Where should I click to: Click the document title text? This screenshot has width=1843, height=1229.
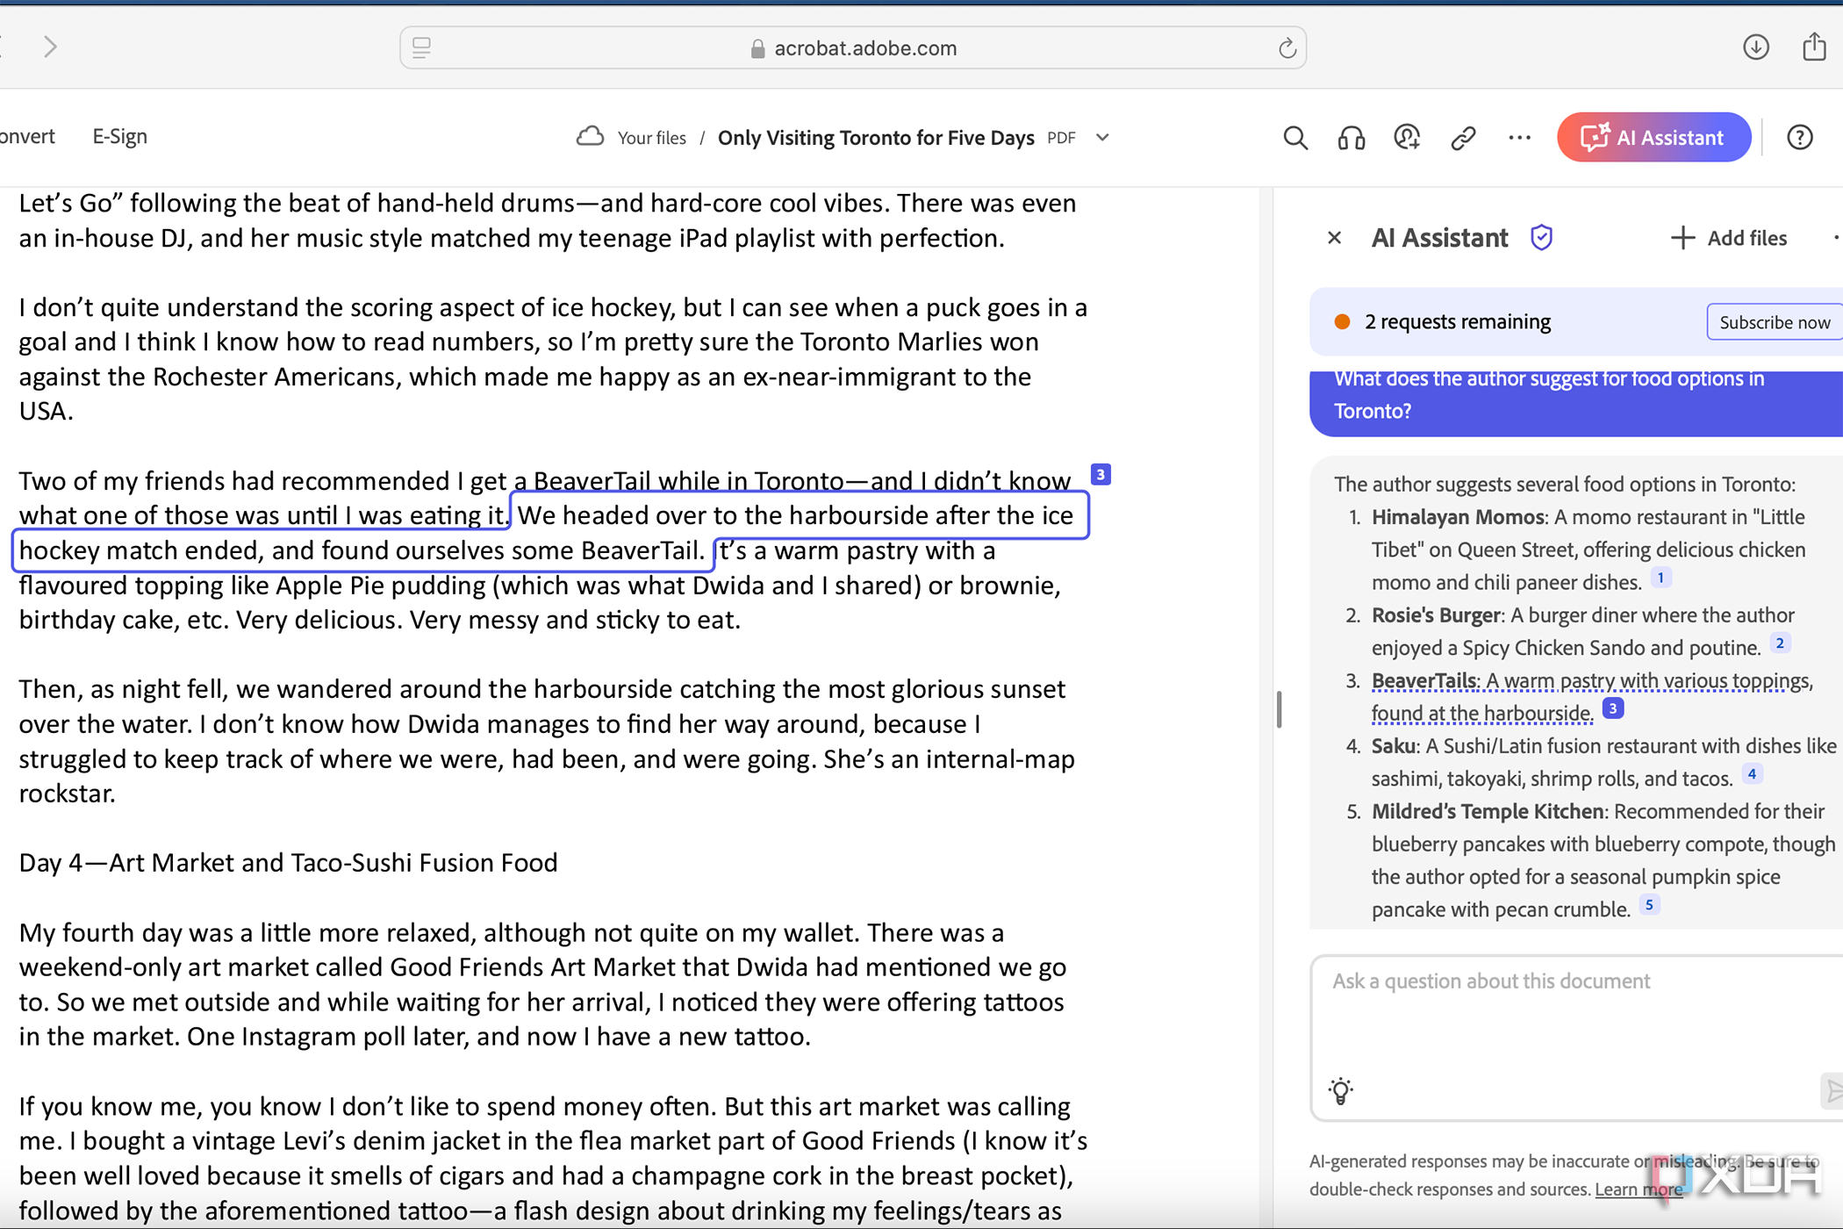876,138
